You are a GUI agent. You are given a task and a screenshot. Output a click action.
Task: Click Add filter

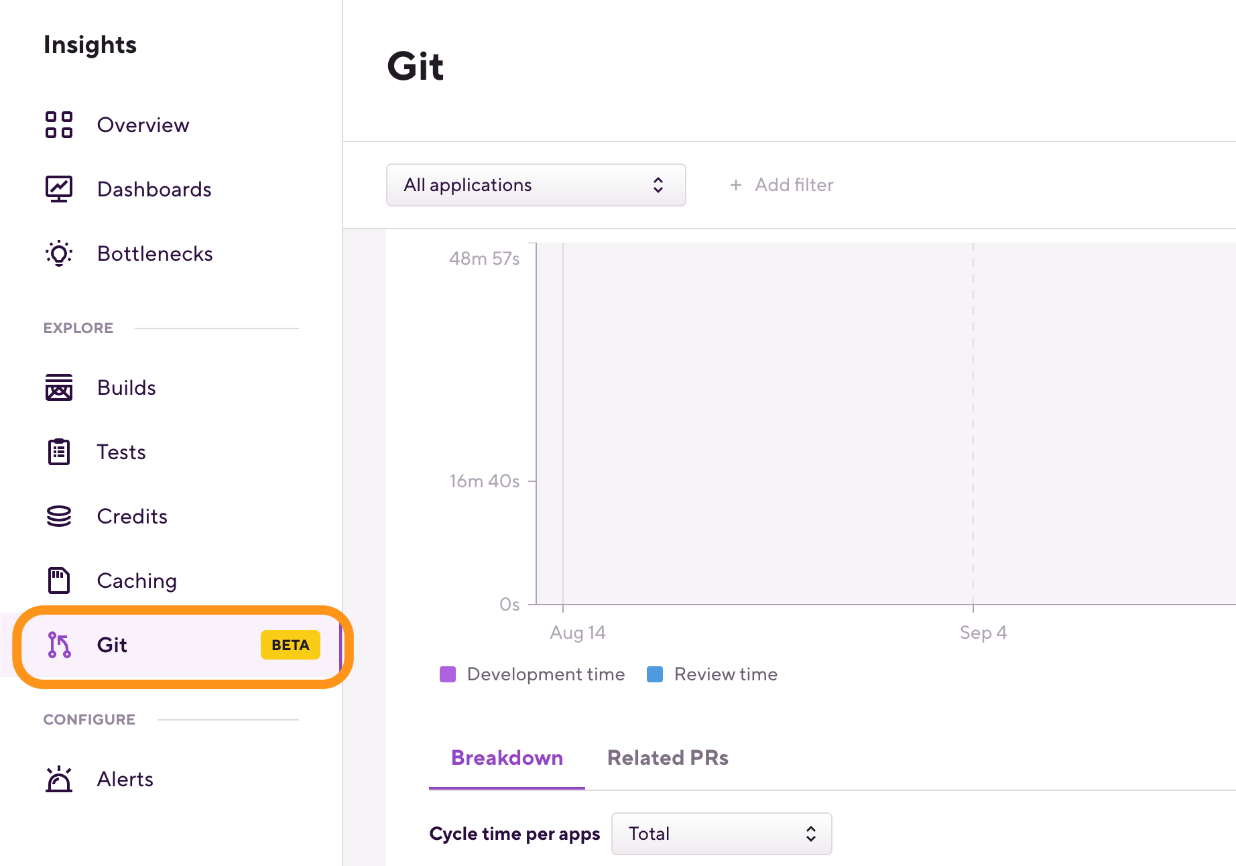point(782,185)
